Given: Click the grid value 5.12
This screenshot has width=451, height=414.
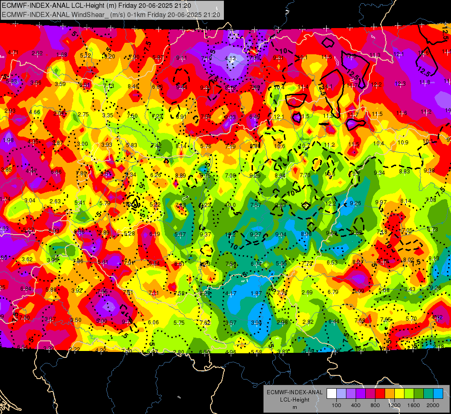Looking at the screenshot, I should (x=85, y=56).
